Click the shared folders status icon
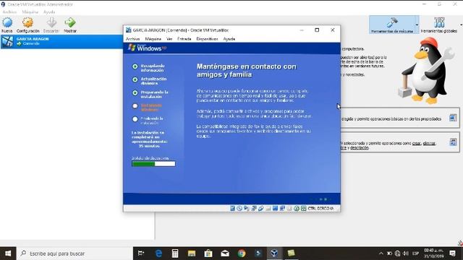This screenshot has width=463, height=260. click(268, 209)
